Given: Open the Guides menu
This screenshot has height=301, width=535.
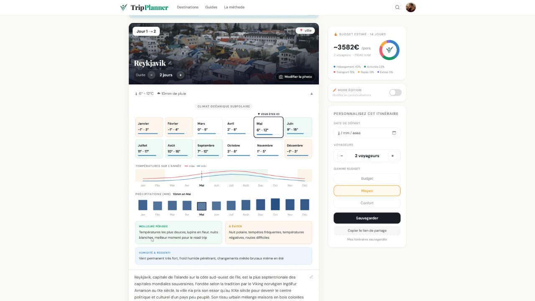Looking at the screenshot, I should point(211,7).
